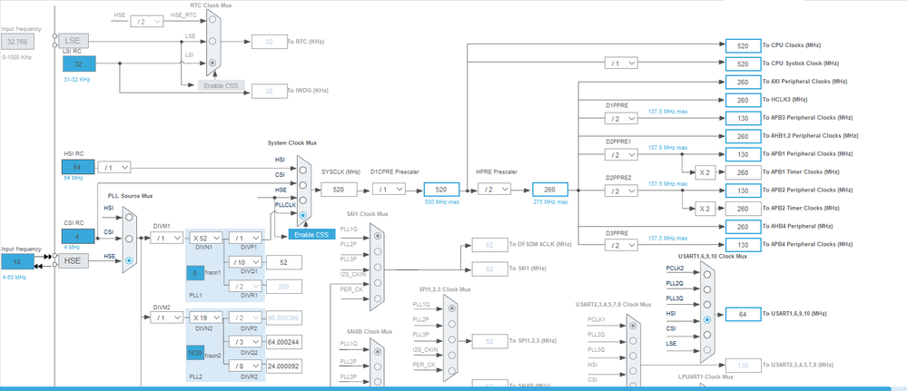
Task: Click the fracn1 value box in PLL1
Action: pos(195,272)
